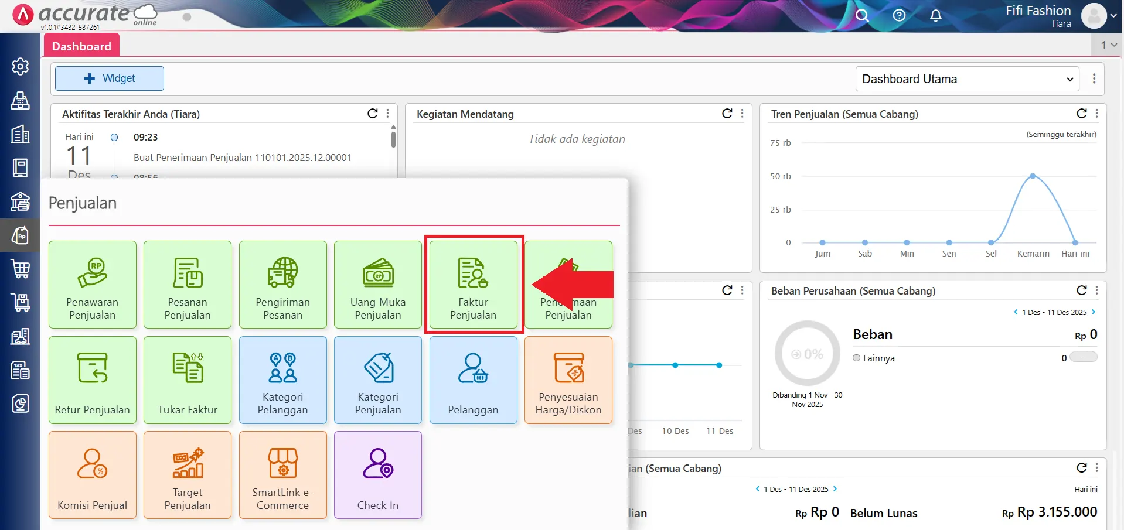Open the Faktur Penjualan module
This screenshot has width=1124, height=530.
point(473,285)
